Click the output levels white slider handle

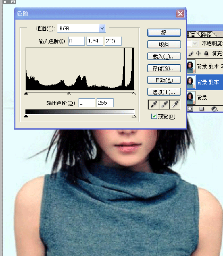(134, 116)
